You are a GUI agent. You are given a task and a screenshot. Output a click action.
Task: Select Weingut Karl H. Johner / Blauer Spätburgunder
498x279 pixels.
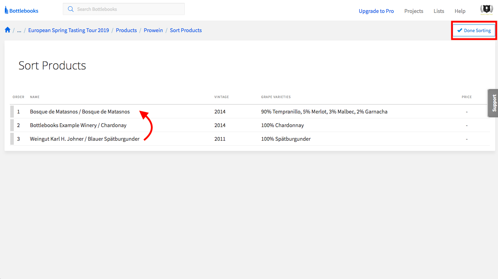point(85,139)
